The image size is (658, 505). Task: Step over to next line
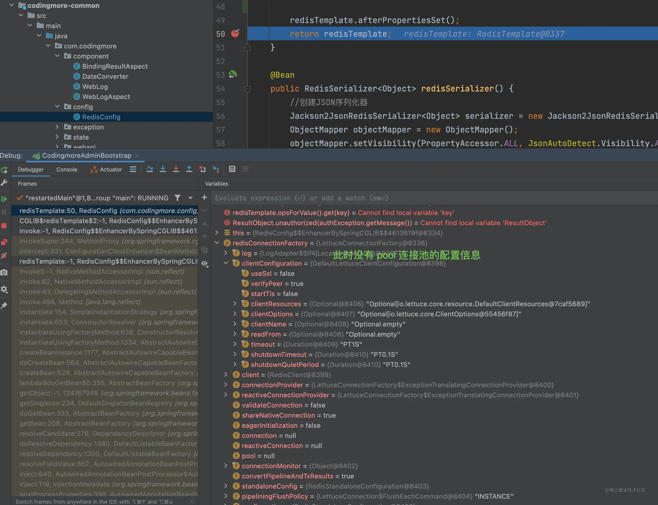(149, 169)
